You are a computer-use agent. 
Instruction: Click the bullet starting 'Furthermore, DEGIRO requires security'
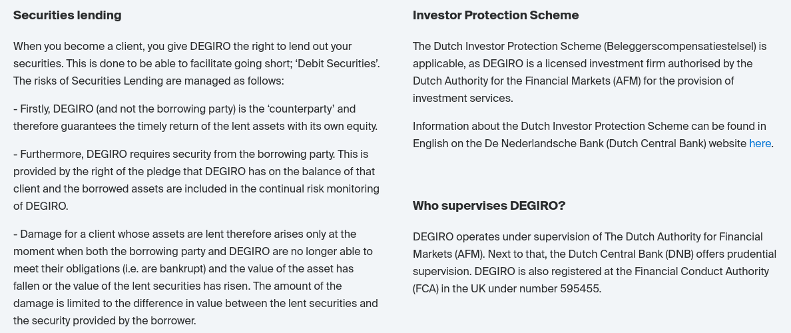196,180
